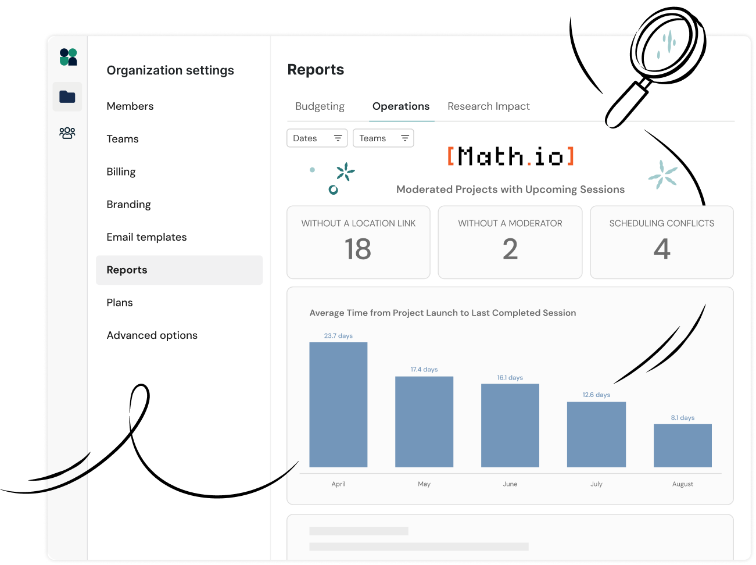Open the Plans settings page
The height and width of the screenshot is (565, 756).
point(120,303)
